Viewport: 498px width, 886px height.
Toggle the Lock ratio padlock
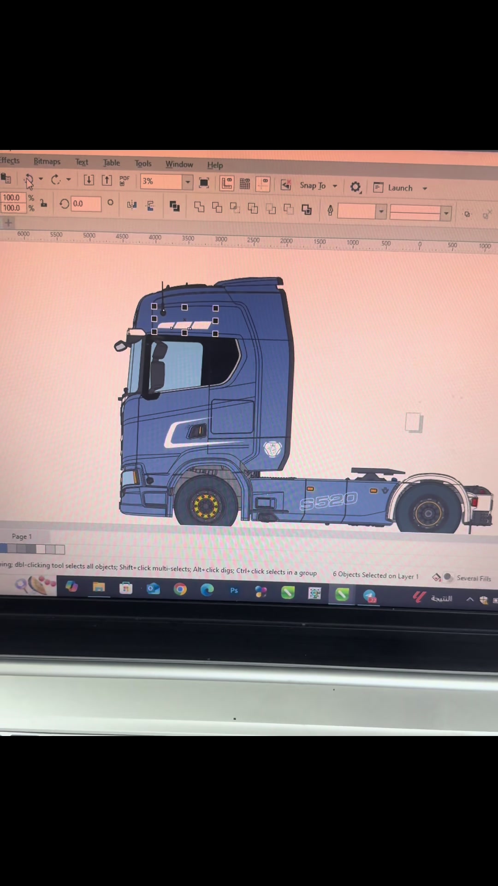coord(43,203)
